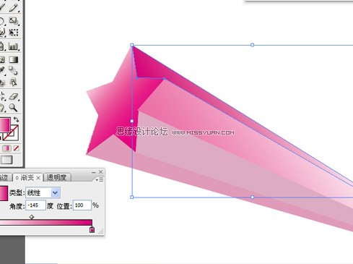Click the 角度 field showing -145

(x=35, y=205)
